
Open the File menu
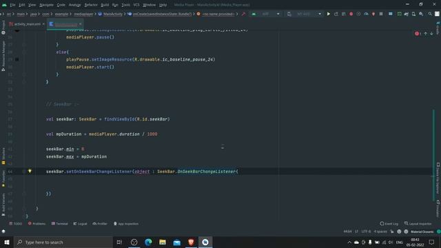click(x=12, y=5)
